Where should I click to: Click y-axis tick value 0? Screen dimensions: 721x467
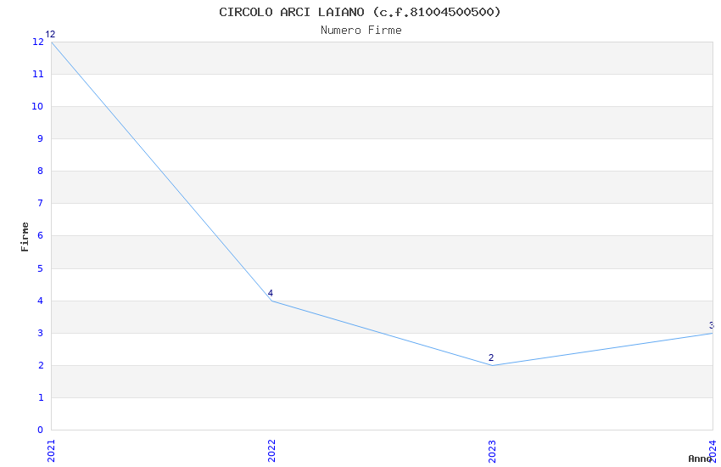click(41, 430)
